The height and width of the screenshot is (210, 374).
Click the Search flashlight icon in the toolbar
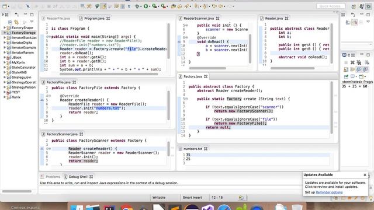coord(186,6)
